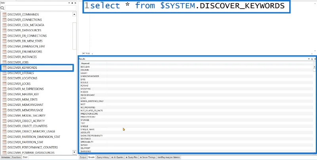
Task: Switch to the Functions tab
Action: 16,157
